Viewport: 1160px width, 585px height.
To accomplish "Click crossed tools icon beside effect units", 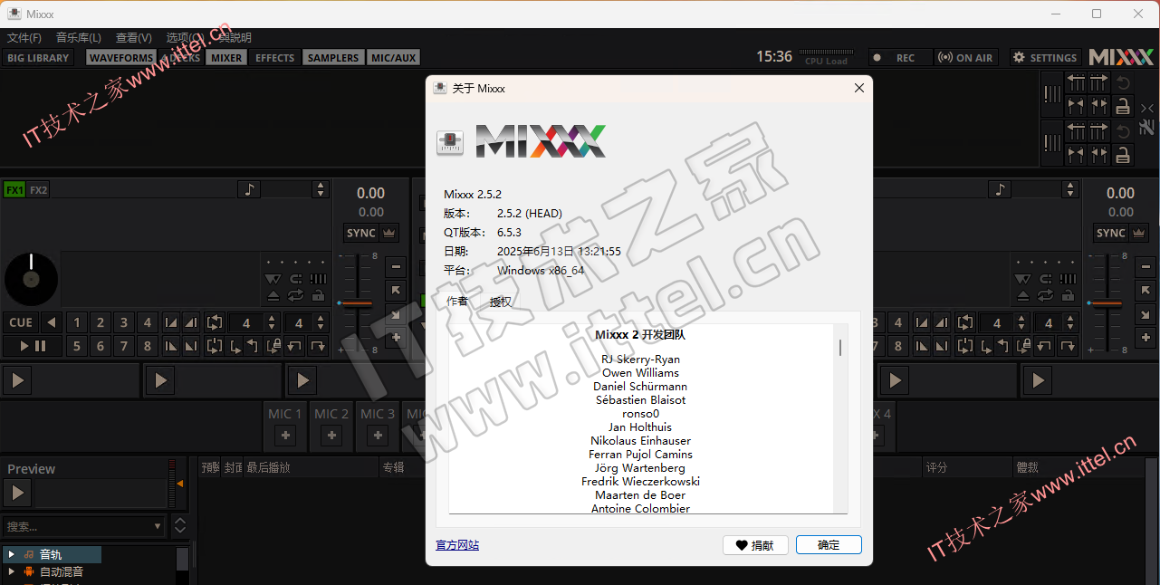I will tap(1147, 127).
